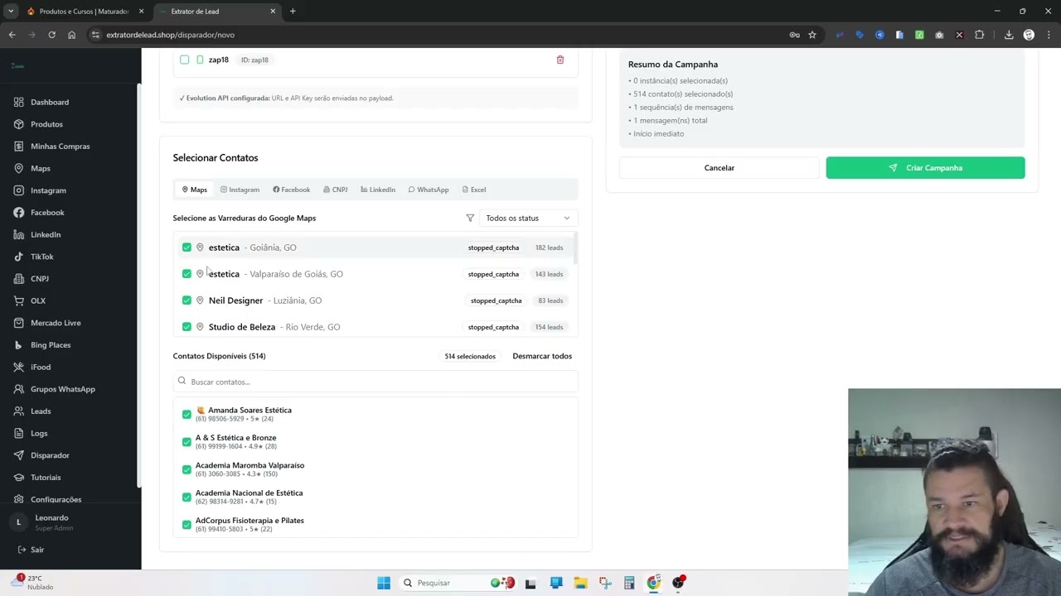The width and height of the screenshot is (1061, 596).
Task: Click the Buscar contatos search field
Action: point(375,382)
